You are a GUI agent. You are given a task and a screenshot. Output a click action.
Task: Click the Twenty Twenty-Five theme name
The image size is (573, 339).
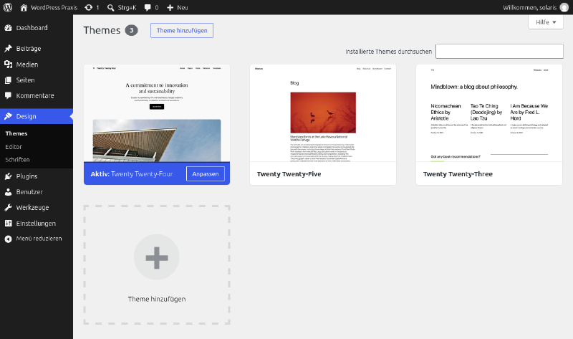pyautogui.click(x=289, y=174)
